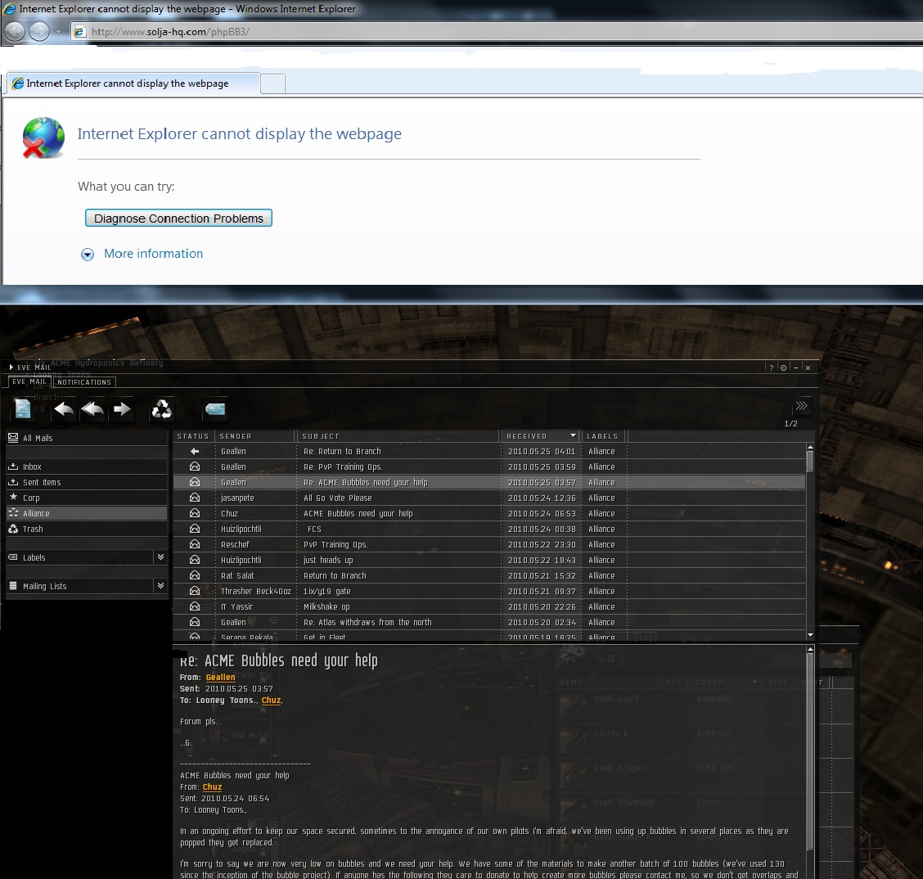
Task: Open mail 'Re: Atlas withdraws from the north'
Action: coord(489,622)
